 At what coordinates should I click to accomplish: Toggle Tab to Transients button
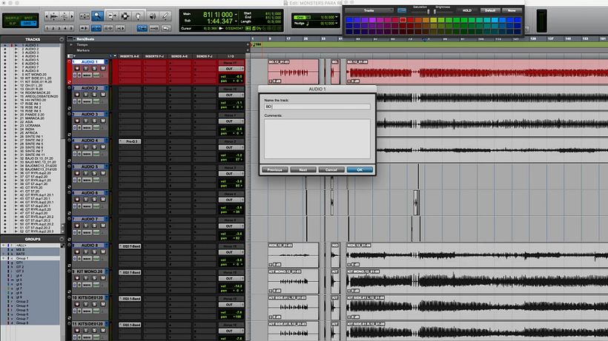tap(84, 28)
